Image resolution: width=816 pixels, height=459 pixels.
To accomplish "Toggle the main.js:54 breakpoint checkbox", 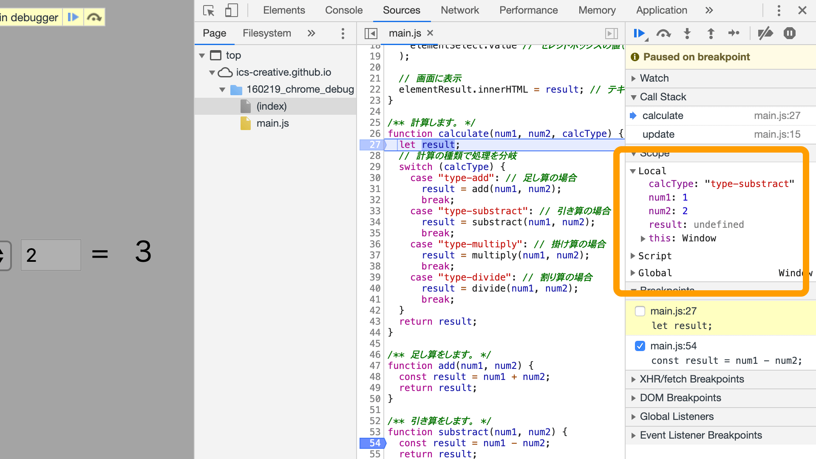I will [640, 346].
